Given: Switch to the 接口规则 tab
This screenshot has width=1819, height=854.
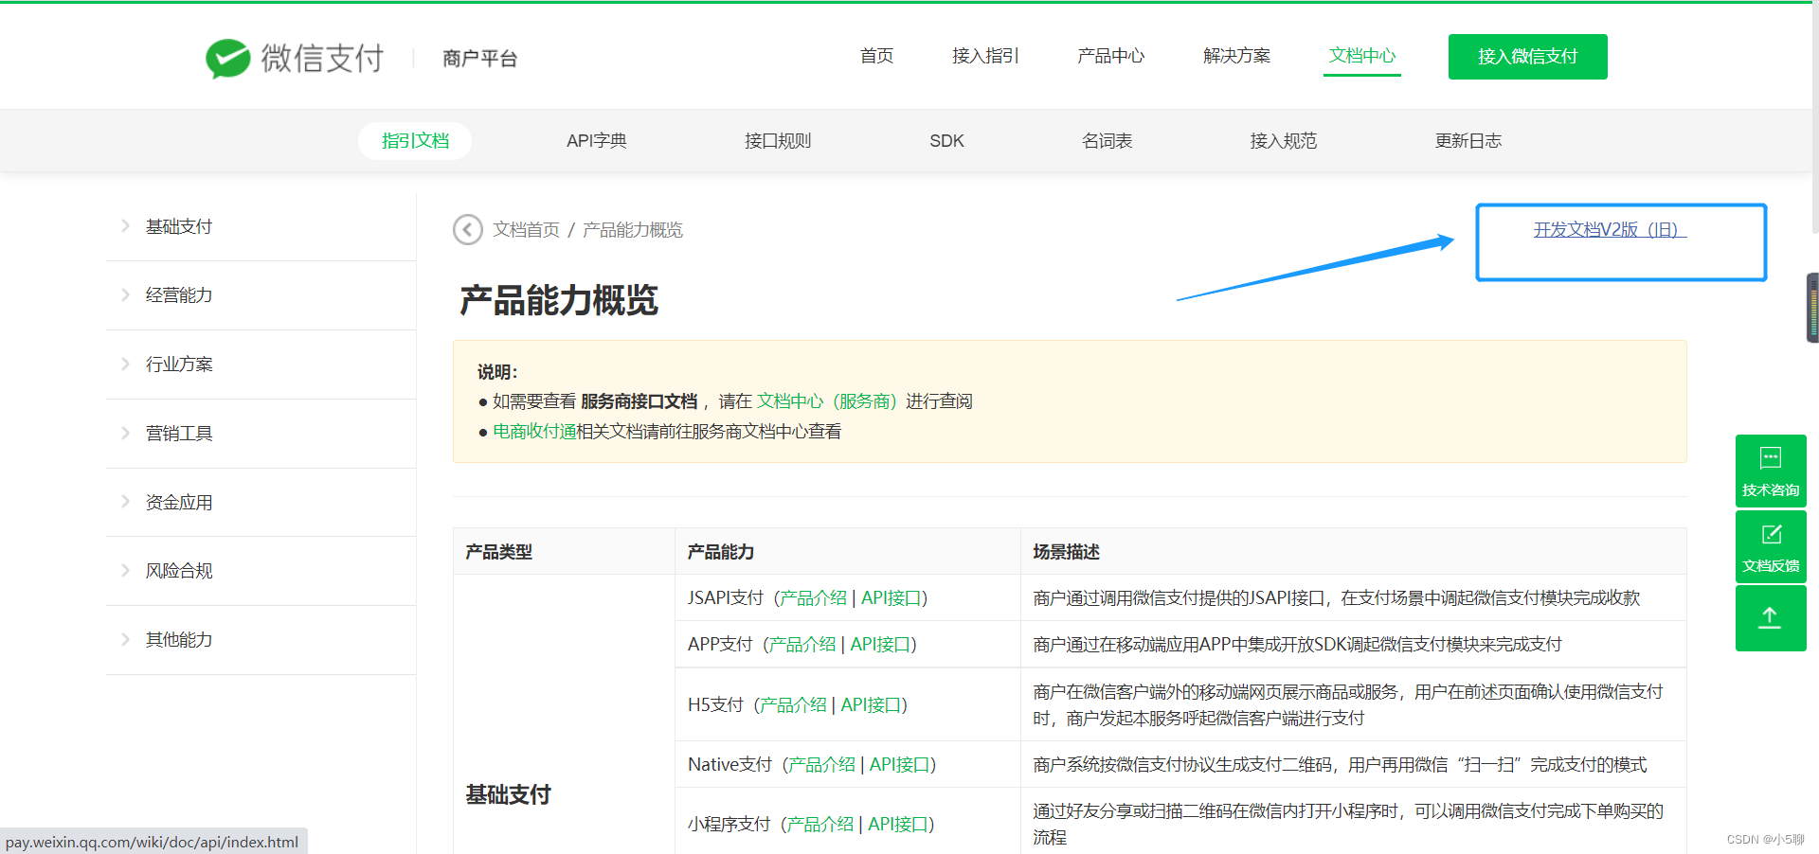Looking at the screenshot, I should tap(778, 141).
